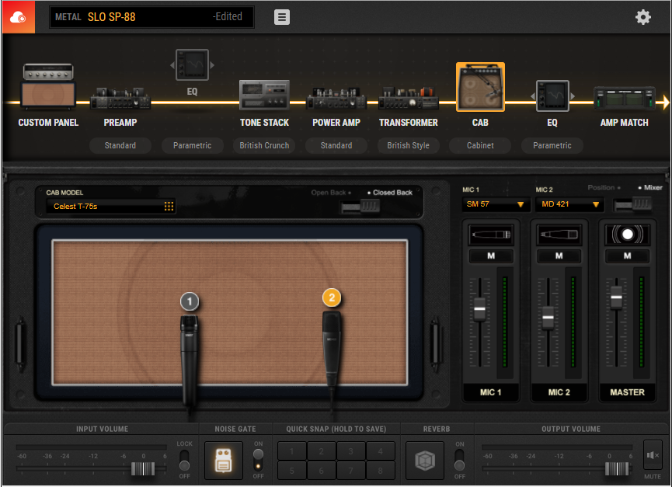This screenshot has height=487, width=672.
Task: Click the Mic 2 microphone icon in mixer
Action: pyautogui.click(x=559, y=235)
